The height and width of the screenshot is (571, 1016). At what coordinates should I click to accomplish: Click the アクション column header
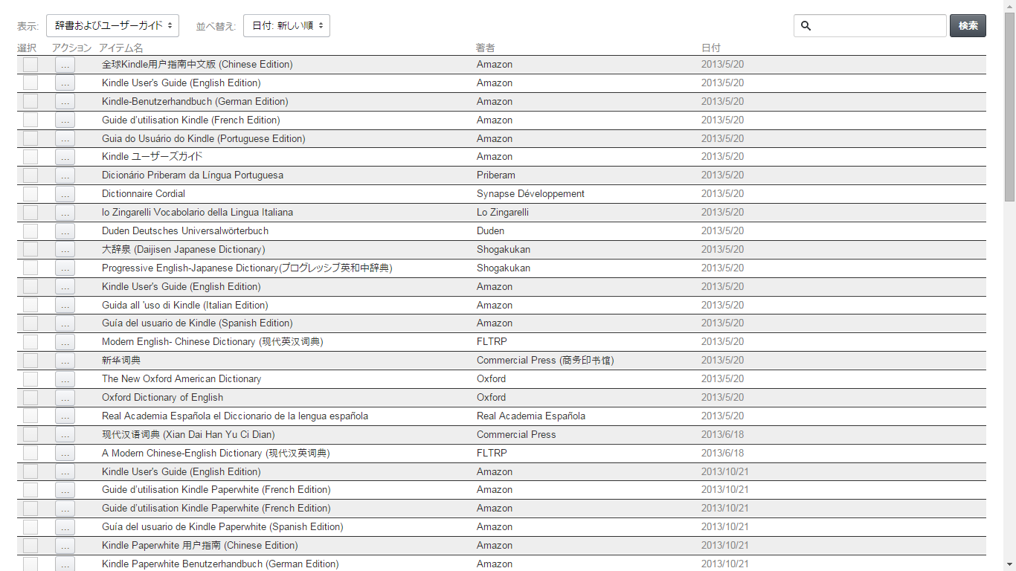(72, 48)
